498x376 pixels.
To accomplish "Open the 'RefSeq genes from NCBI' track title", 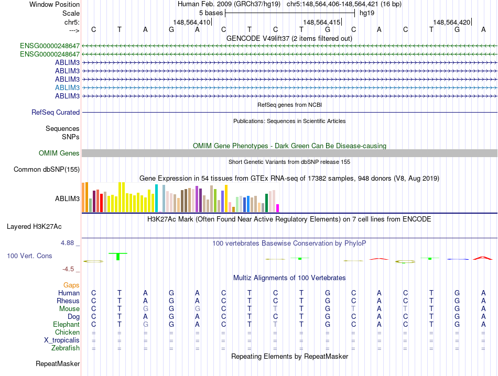I will [289, 105].
